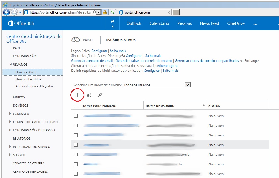Open Administradores delegados in the sidebar
The width and height of the screenshot is (279, 178).
click(x=34, y=86)
